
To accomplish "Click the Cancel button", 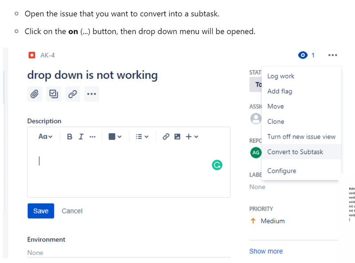I will click(72, 211).
